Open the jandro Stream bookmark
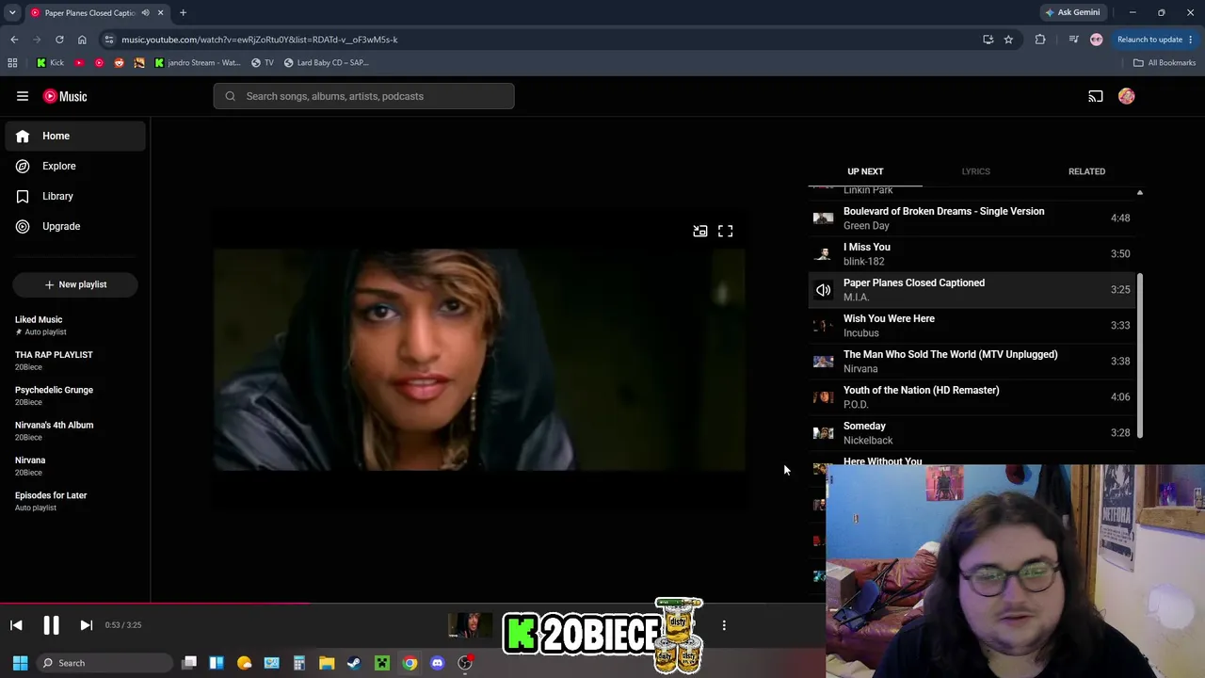 tap(197, 62)
